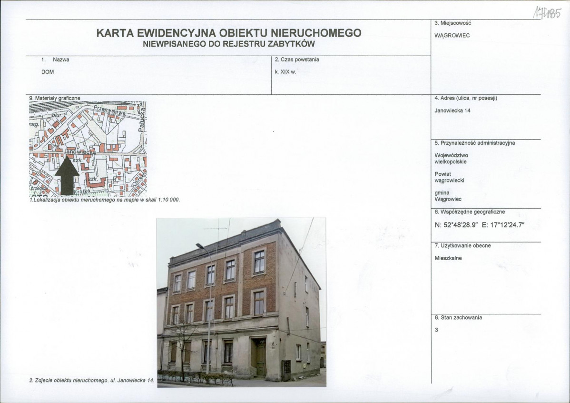The height and width of the screenshot is (403, 570).
Task: Click the photo caption 'Zdjęcie obiektu nieruchomego, ul. Janowiecka 14.'
Action: point(92,380)
